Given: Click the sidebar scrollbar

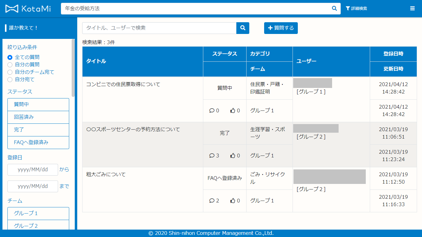Looking at the screenshot, I should (73, 68).
